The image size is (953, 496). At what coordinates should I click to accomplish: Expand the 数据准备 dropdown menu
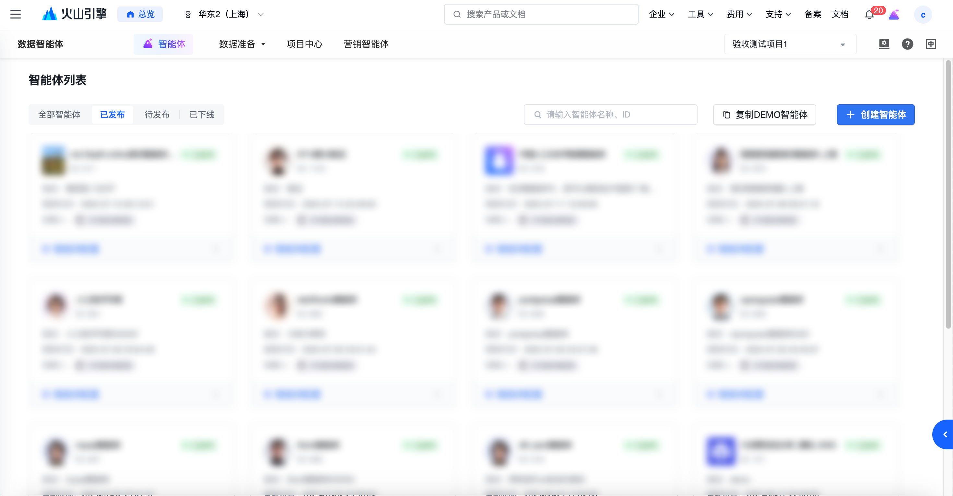point(242,44)
